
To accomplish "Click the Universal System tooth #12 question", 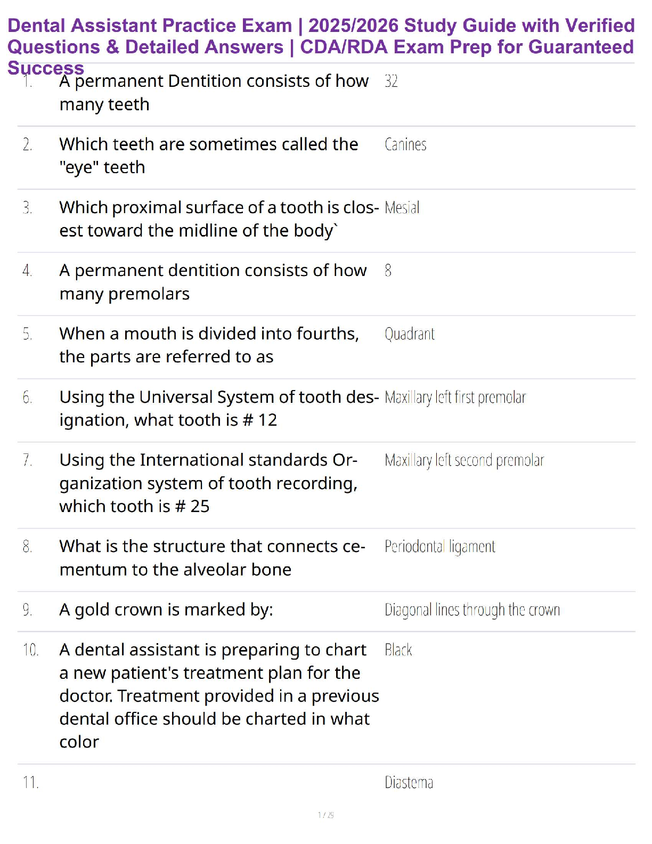I will pos(218,409).
